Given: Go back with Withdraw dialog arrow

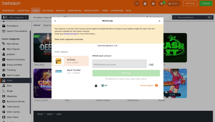Looking at the screenshot, I should pyautogui.click(x=55, y=21).
